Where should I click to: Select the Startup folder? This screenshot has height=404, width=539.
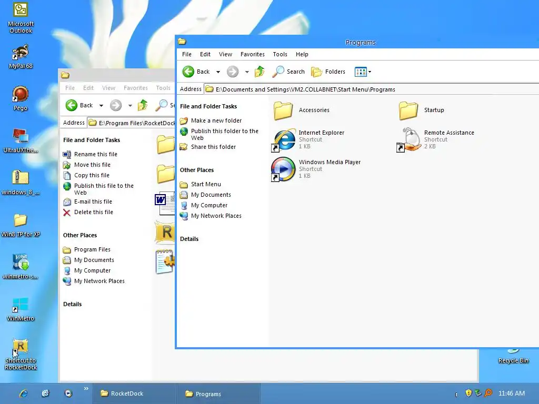[x=422, y=110]
